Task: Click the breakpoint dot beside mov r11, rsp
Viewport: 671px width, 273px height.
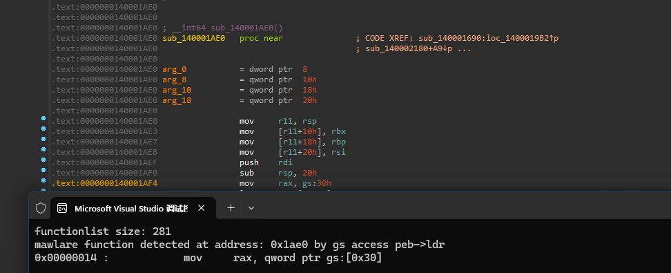Action: click(x=43, y=118)
